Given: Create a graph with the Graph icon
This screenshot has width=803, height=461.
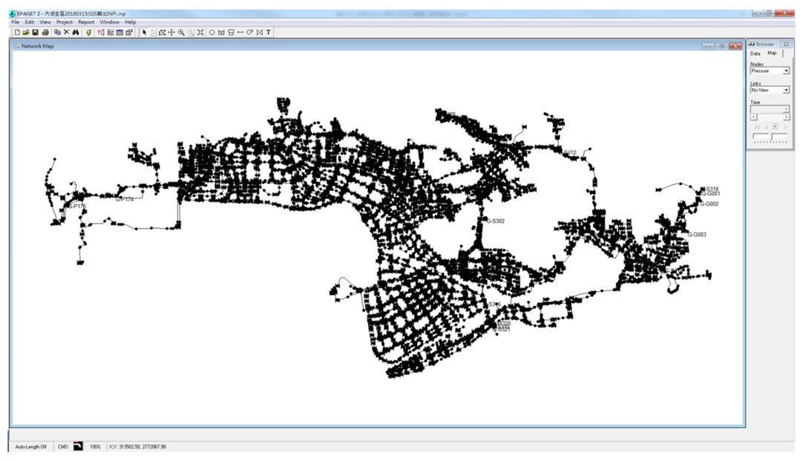Looking at the screenshot, I should [x=110, y=32].
